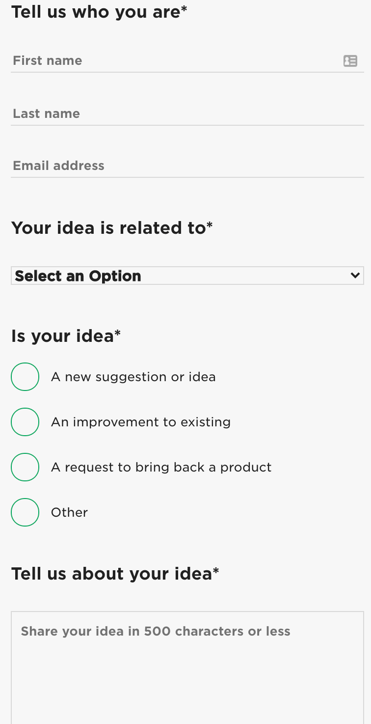The width and height of the screenshot is (371, 724).
Task: Click 'A request to bring back a product' label
Action: pos(161,468)
